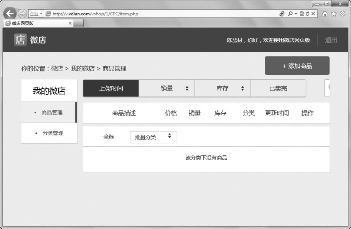Open the 批量分类 dropdown
This screenshot has width=351, height=229.
153,137
